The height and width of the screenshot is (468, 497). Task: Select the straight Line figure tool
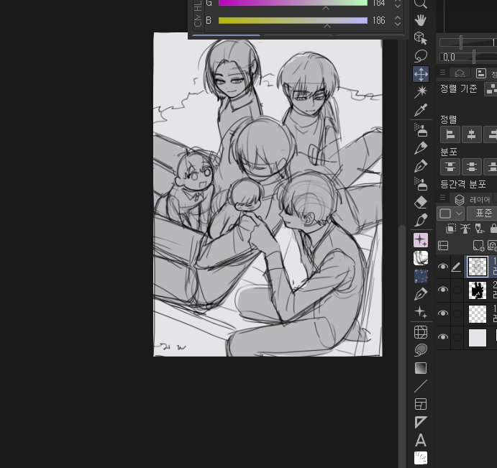[x=421, y=386]
